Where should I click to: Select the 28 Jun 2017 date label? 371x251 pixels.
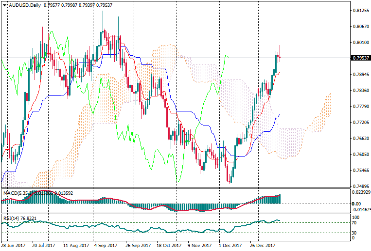(x=13, y=246)
